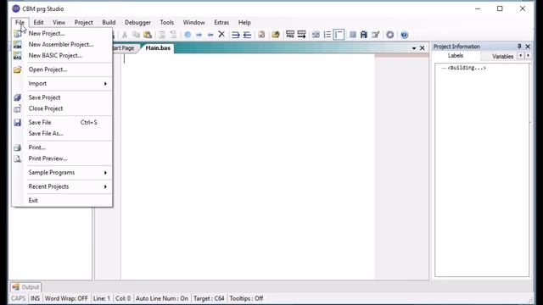
Task: Switch to the Labels tab
Action: tap(455, 56)
